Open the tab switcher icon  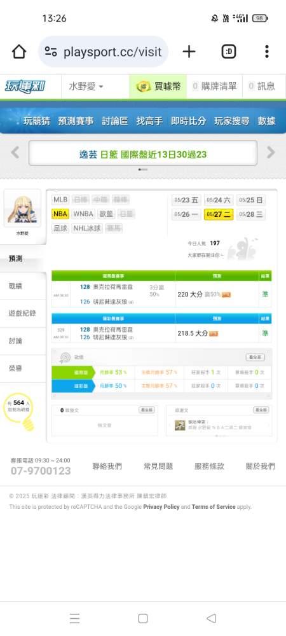click(x=228, y=52)
